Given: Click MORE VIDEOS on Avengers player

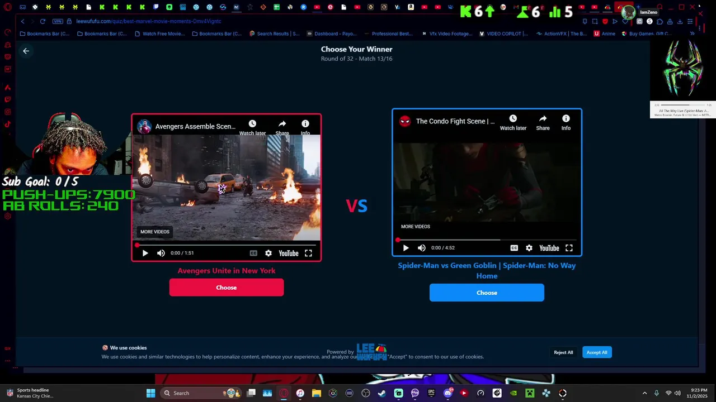Looking at the screenshot, I should click(x=155, y=232).
